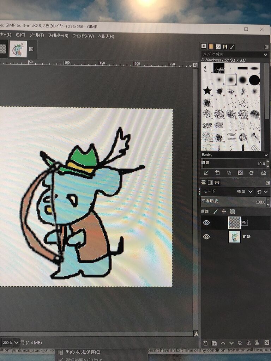The image size is (271, 361).
Task: Duplicate the current layer
Action: coord(240,343)
